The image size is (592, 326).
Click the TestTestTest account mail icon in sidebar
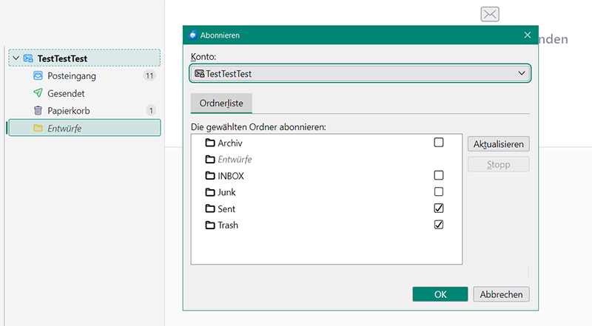point(28,58)
